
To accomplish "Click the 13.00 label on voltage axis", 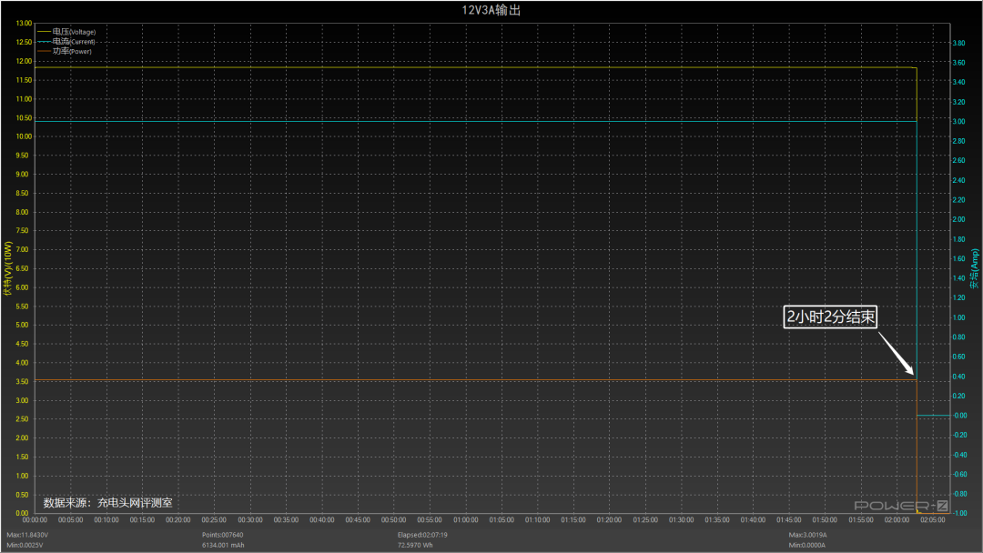I will coord(24,23).
